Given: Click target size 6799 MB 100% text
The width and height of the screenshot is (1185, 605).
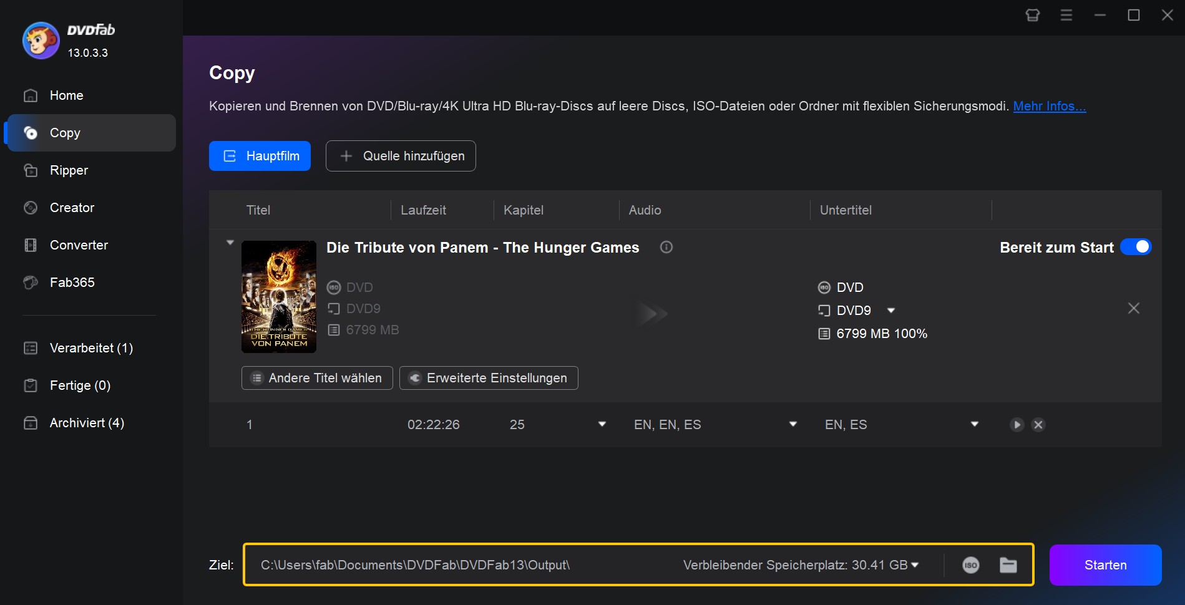Looking at the screenshot, I should tap(882, 334).
